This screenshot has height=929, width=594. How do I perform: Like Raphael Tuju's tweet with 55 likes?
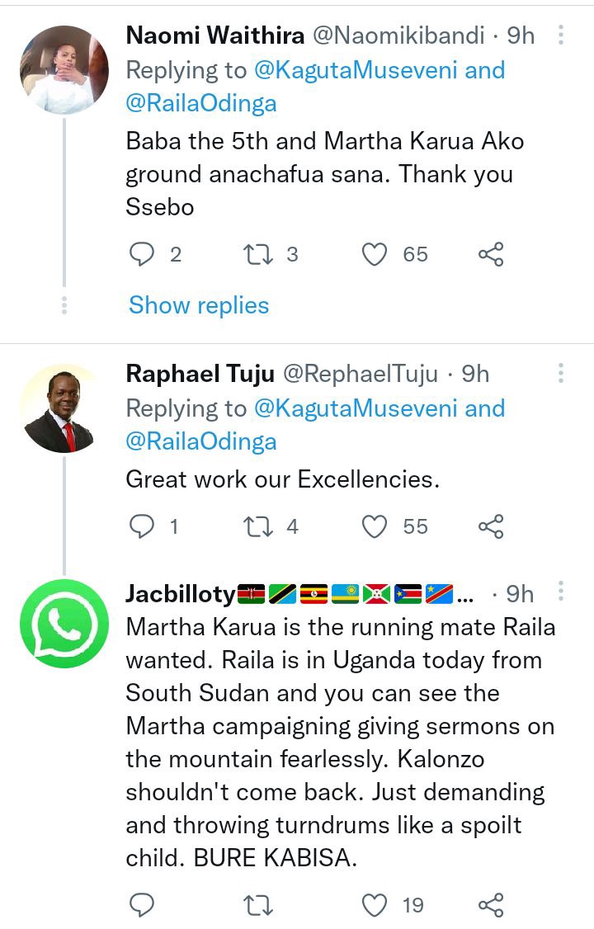point(375,526)
